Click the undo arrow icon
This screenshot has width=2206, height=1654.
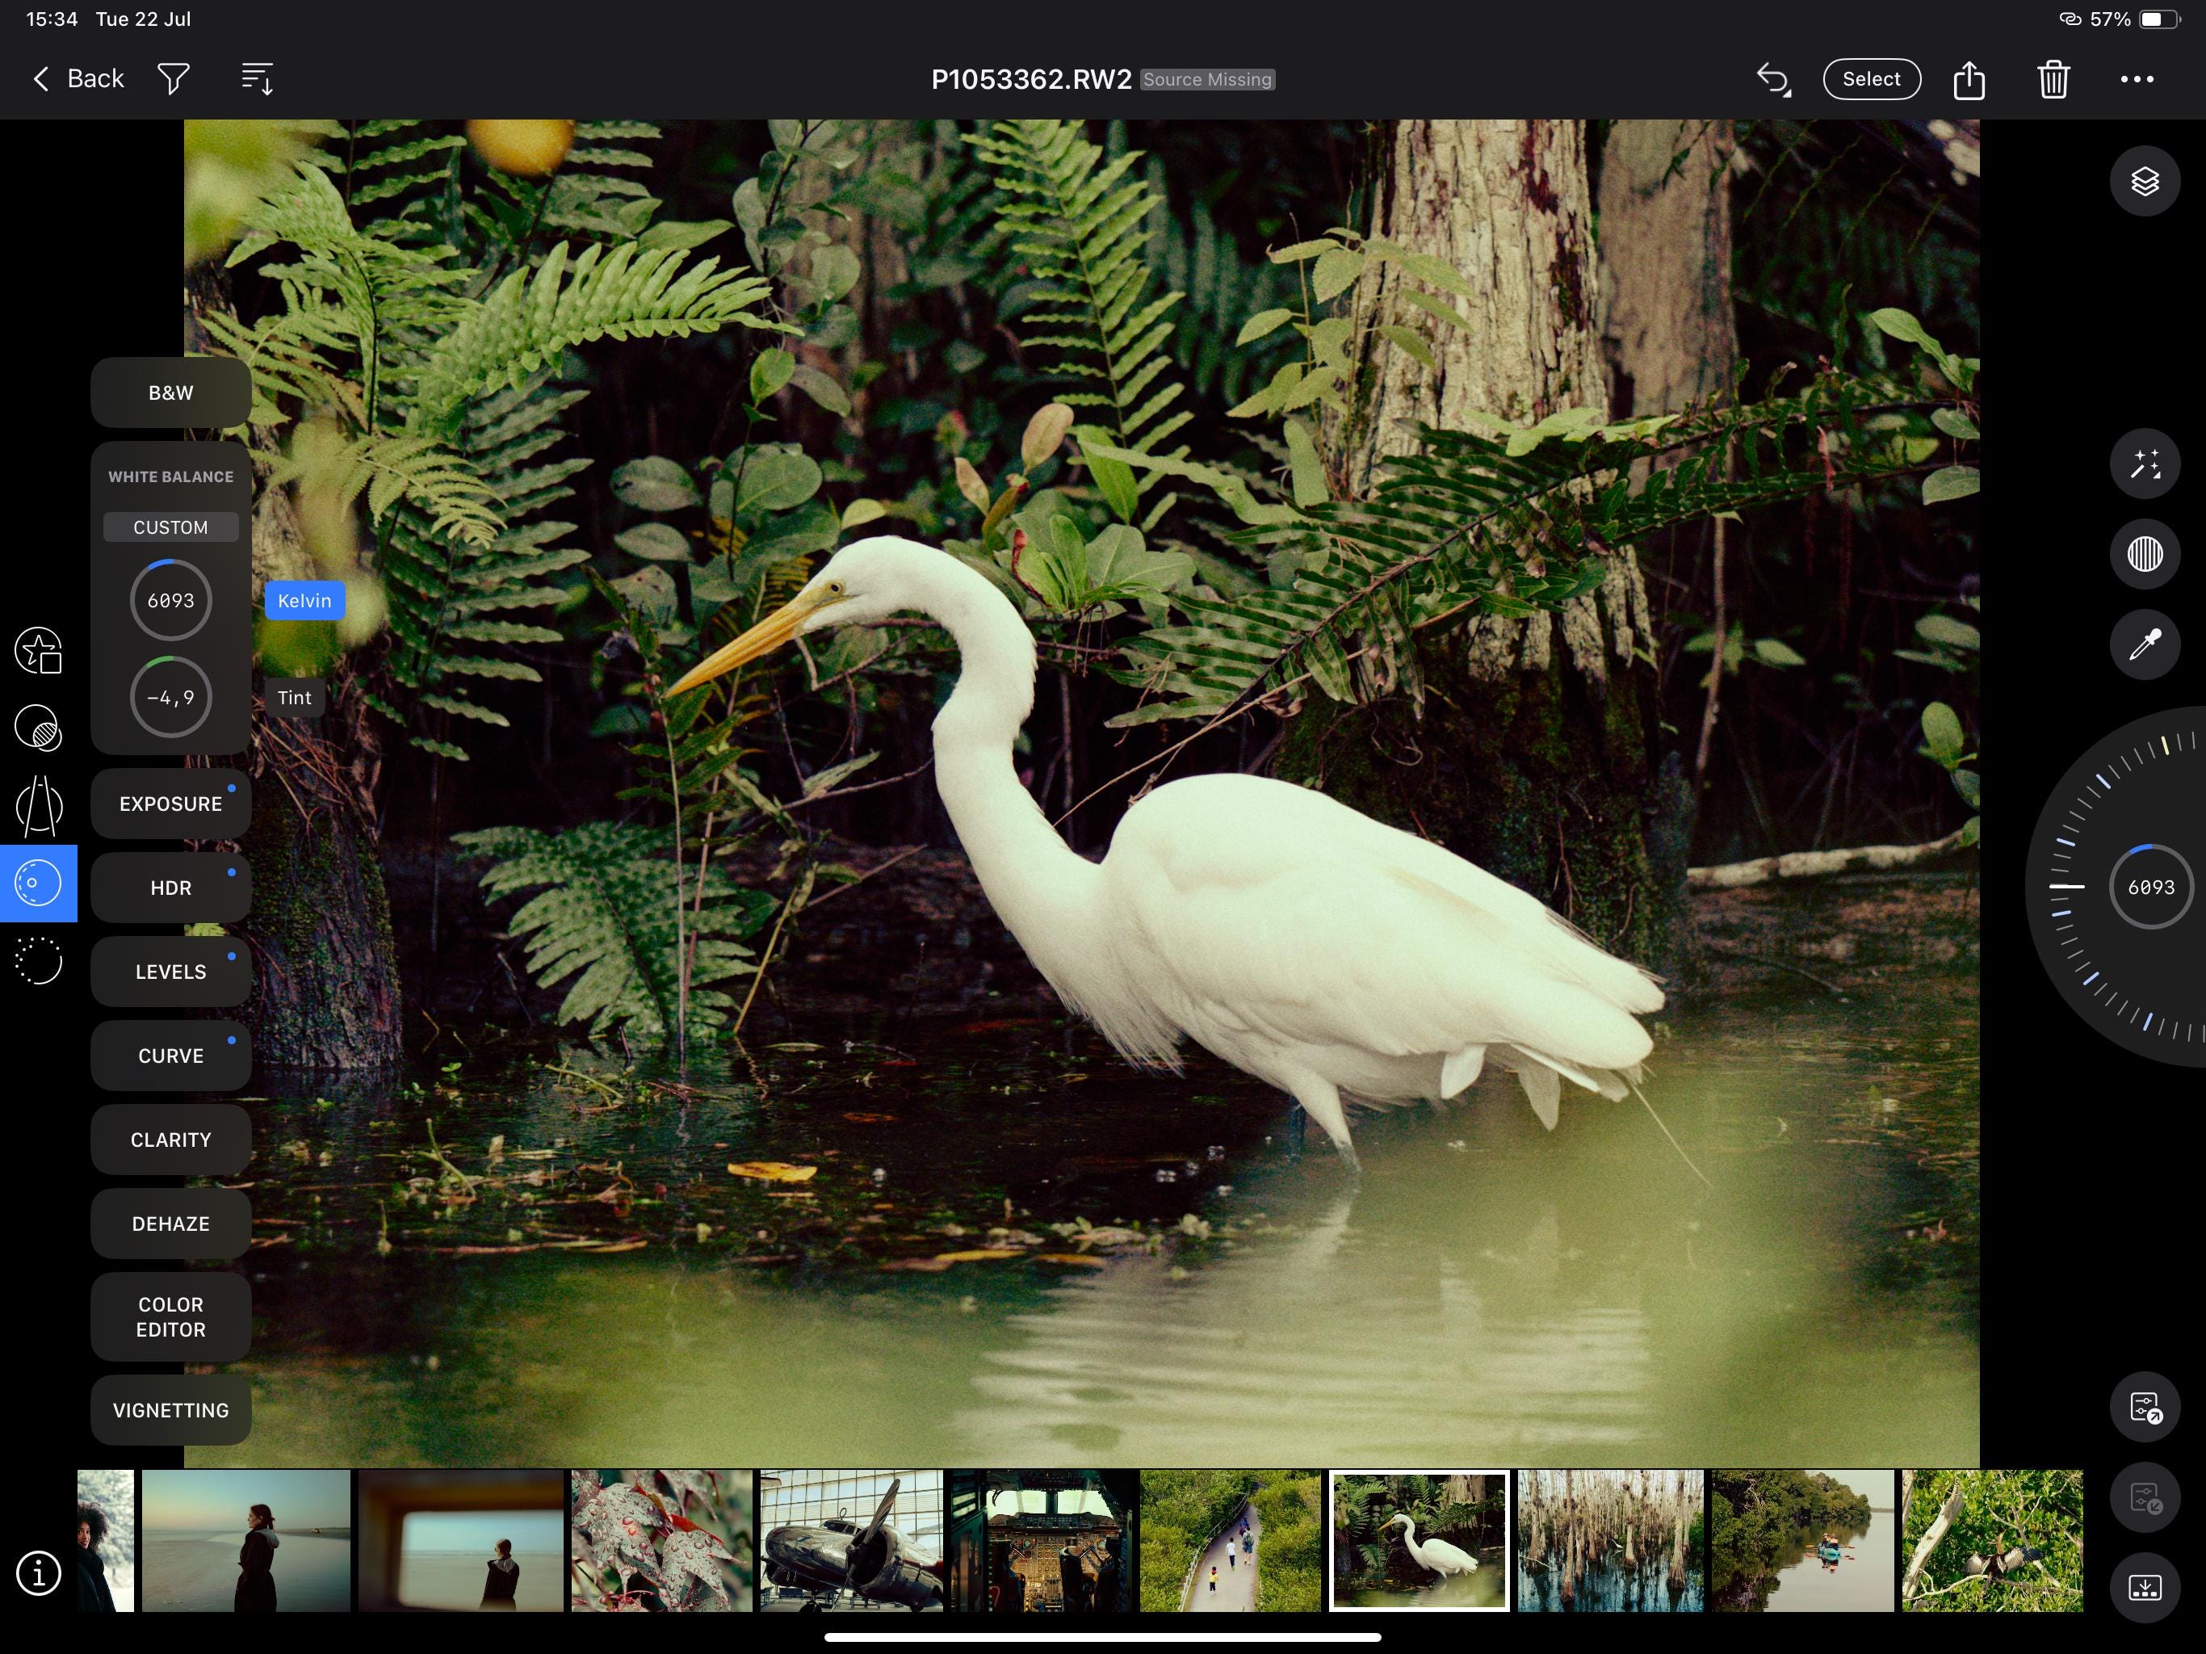pyautogui.click(x=1773, y=79)
